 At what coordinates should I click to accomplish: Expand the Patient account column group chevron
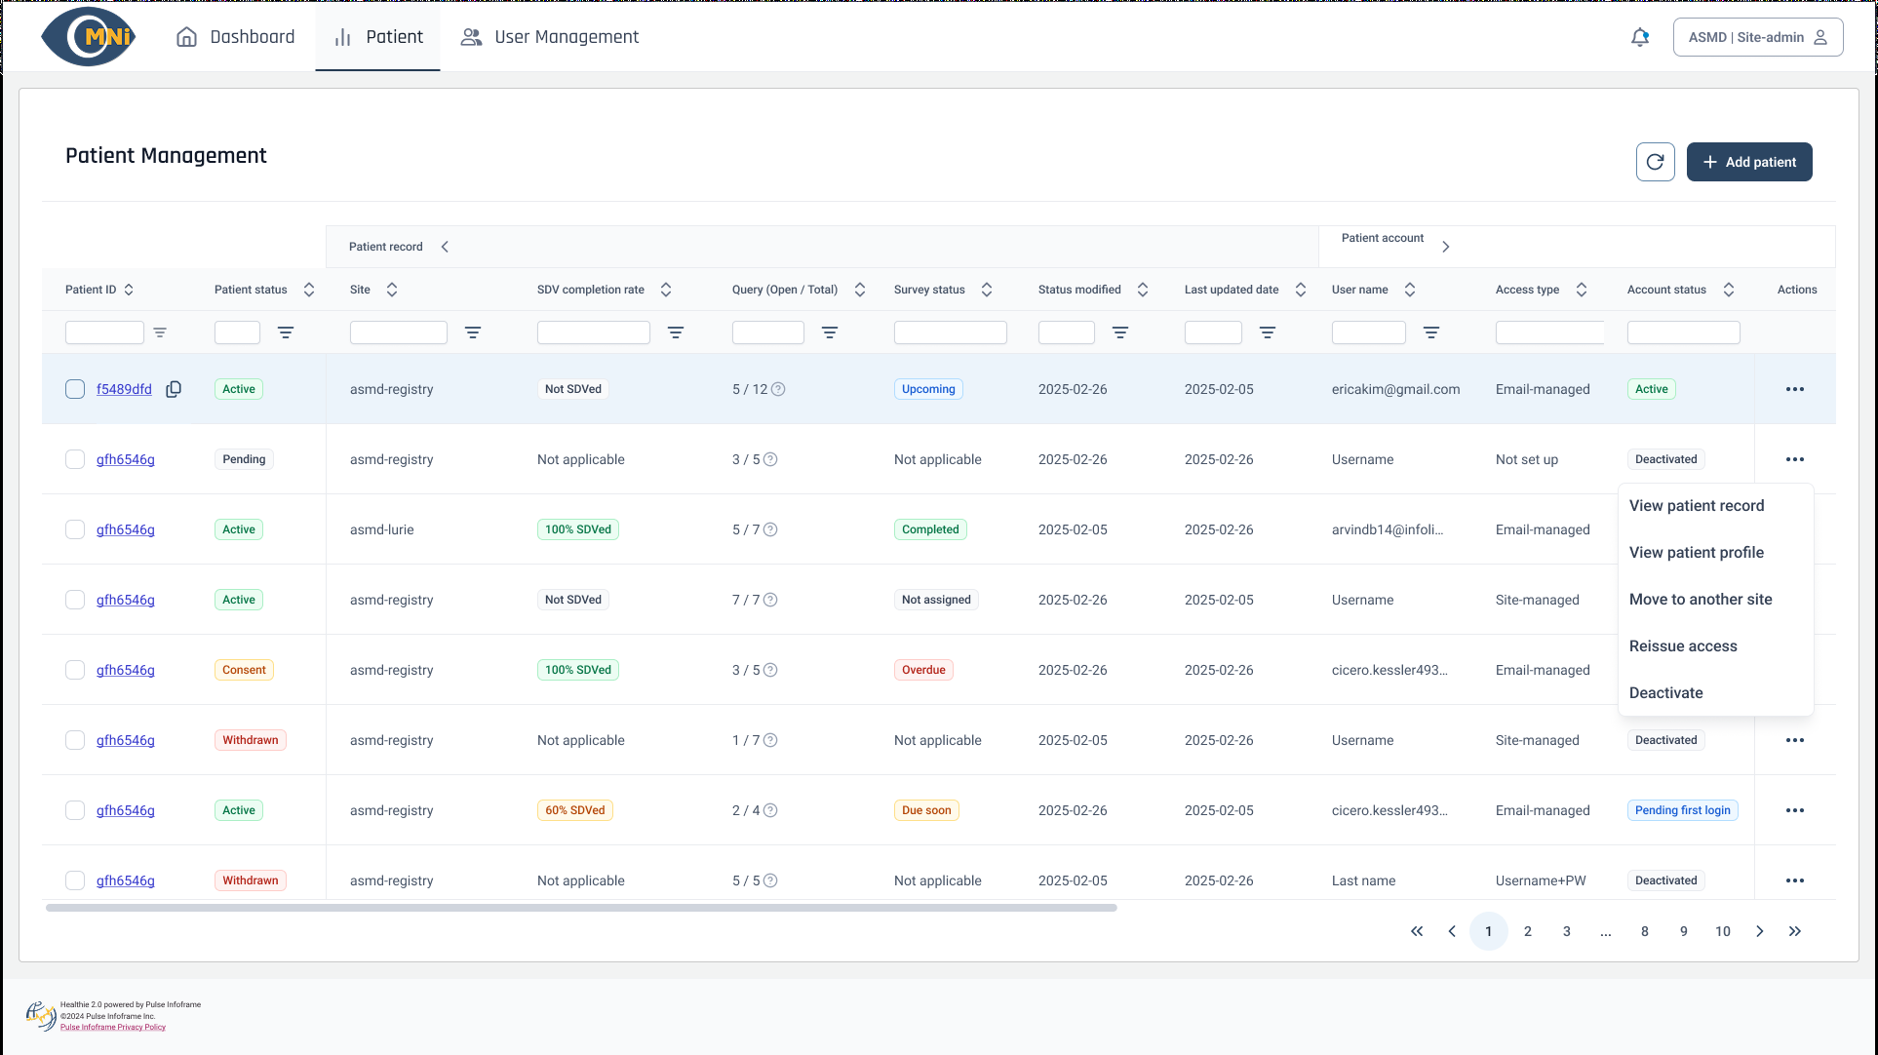pos(1446,247)
